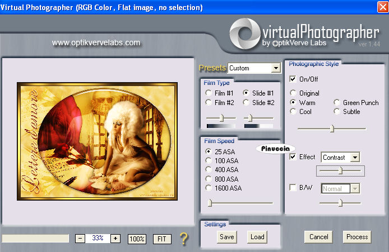The image size is (389, 252).
Task: Choose the Original photographic style
Action: [x=293, y=93]
